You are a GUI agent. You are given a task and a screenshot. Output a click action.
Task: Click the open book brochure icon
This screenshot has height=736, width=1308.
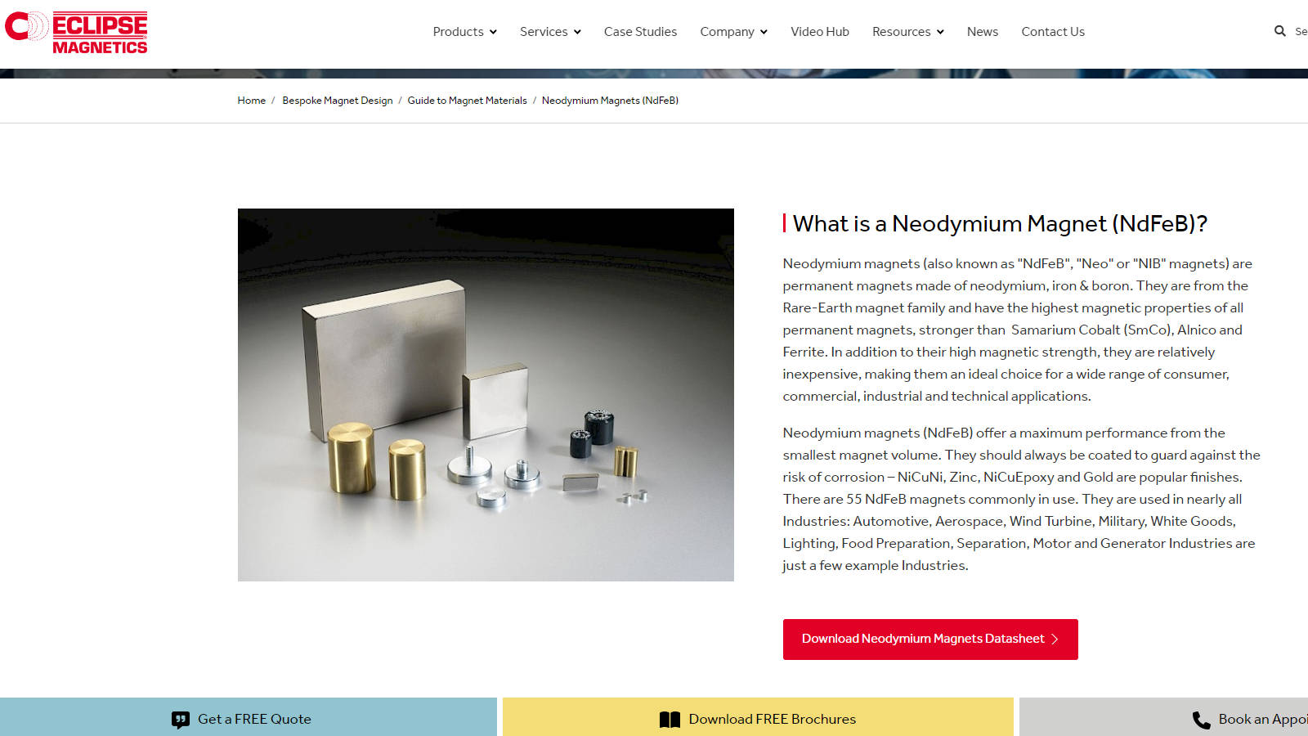pos(670,720)
